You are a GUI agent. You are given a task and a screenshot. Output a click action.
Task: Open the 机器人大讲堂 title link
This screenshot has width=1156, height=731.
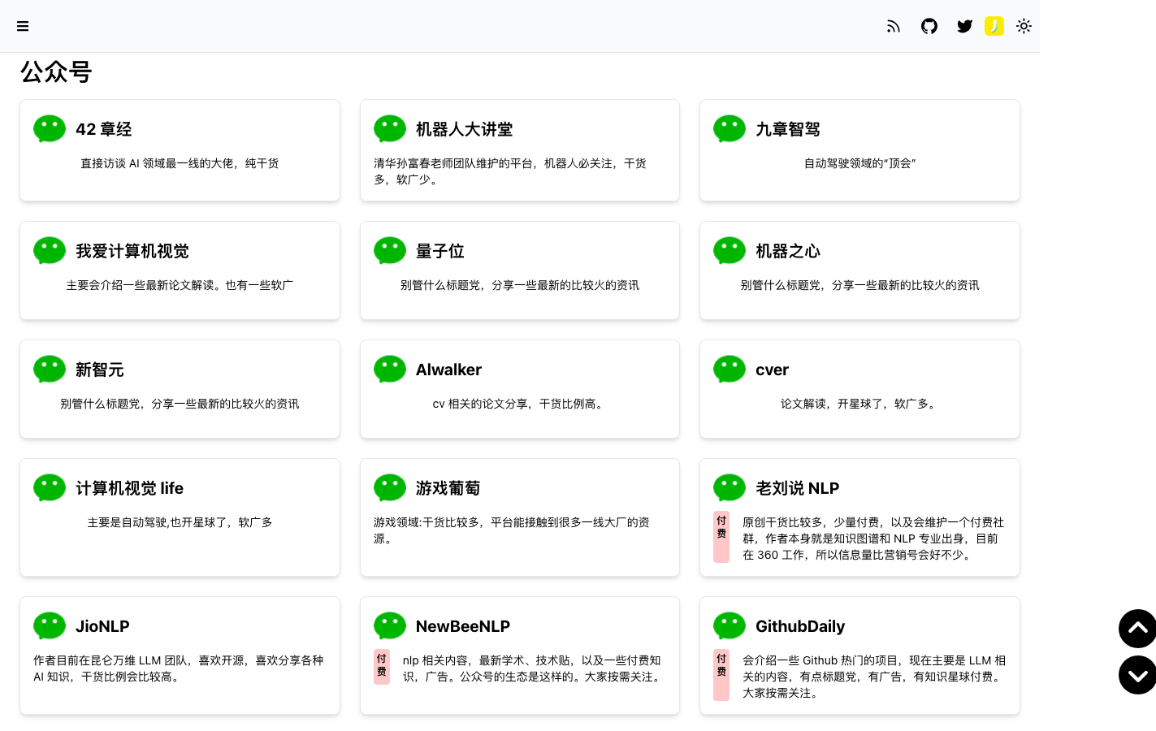pos(465,129)
